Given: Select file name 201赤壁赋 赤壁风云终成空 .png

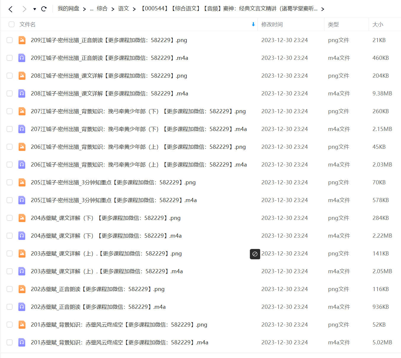Looking at the screenshot, I should (119, 325).
